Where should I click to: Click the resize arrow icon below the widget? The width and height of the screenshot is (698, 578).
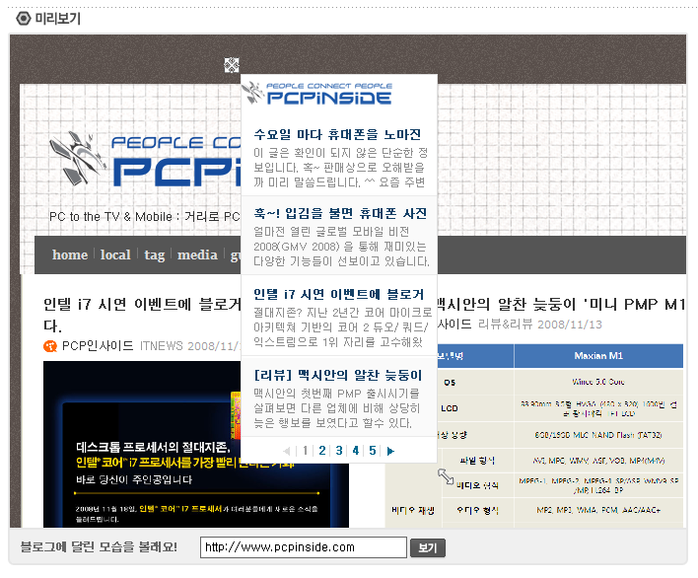click(446, 476)
